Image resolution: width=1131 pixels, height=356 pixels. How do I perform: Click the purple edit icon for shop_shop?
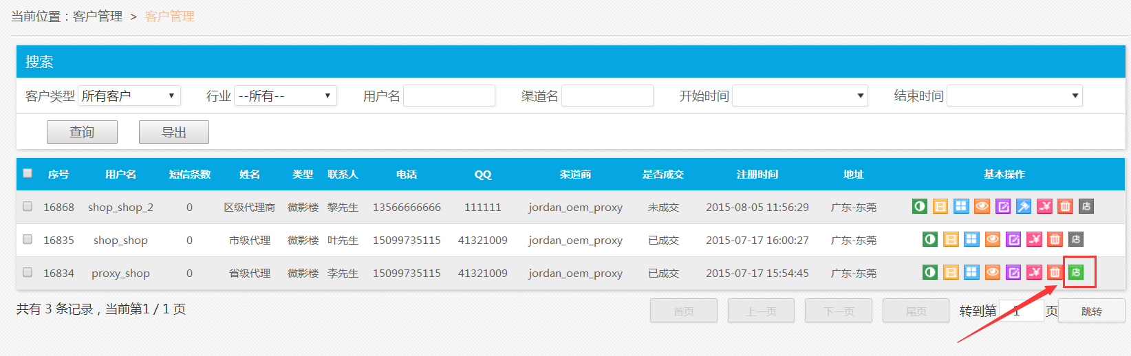coord(1013,239)
